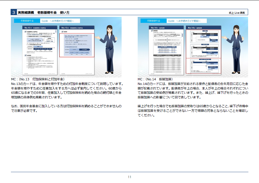Click the 具体例 checkbox on card No.13-2

[x=62, y=31]
